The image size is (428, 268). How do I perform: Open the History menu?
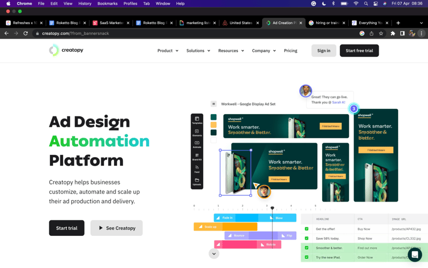pos(85,4)
